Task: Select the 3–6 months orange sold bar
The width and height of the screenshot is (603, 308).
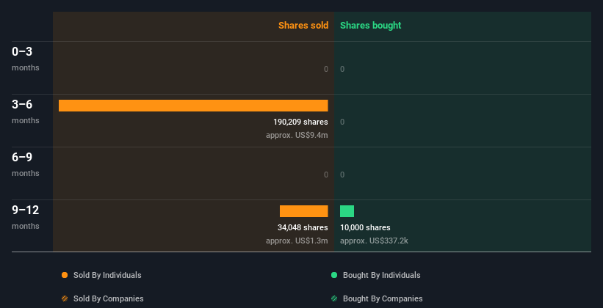Action: tap(193, 106)
